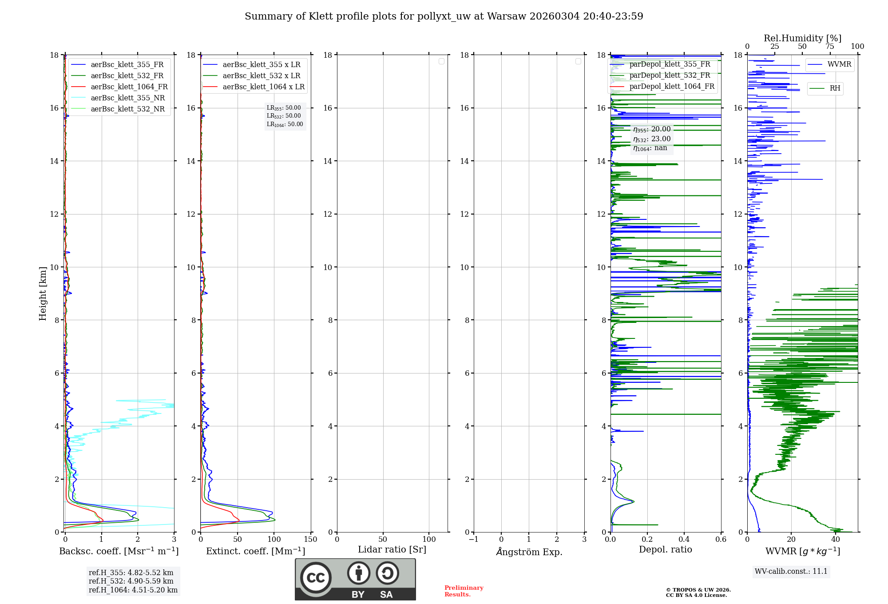Click the plot title Summary of Klett profile

444,16
